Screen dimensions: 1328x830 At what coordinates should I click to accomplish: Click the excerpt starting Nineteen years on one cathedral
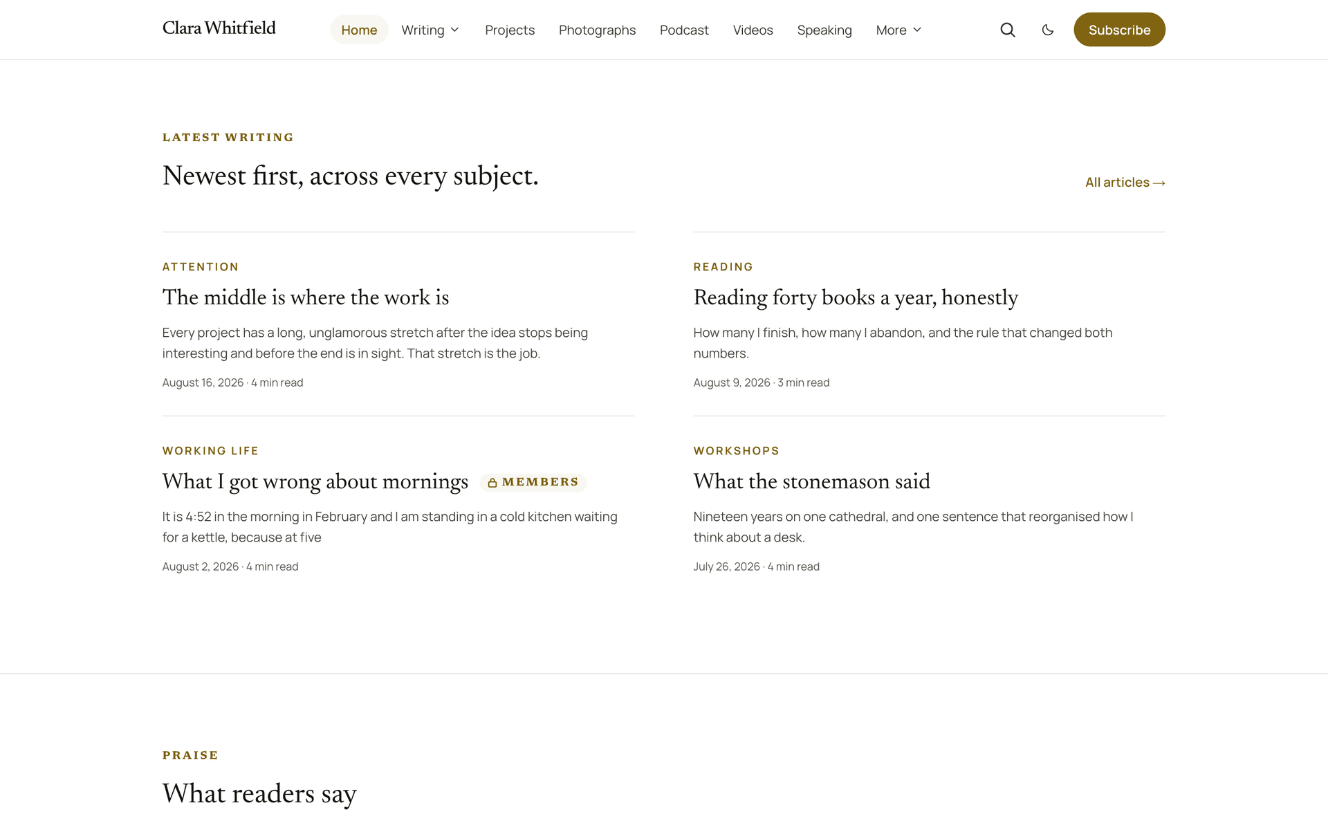914,527
